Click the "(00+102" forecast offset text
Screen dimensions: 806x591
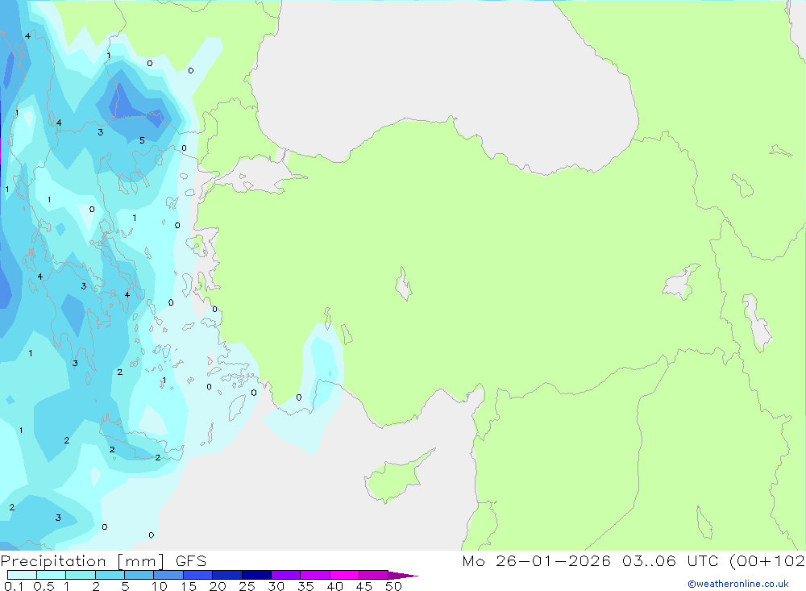coord(767,560)
